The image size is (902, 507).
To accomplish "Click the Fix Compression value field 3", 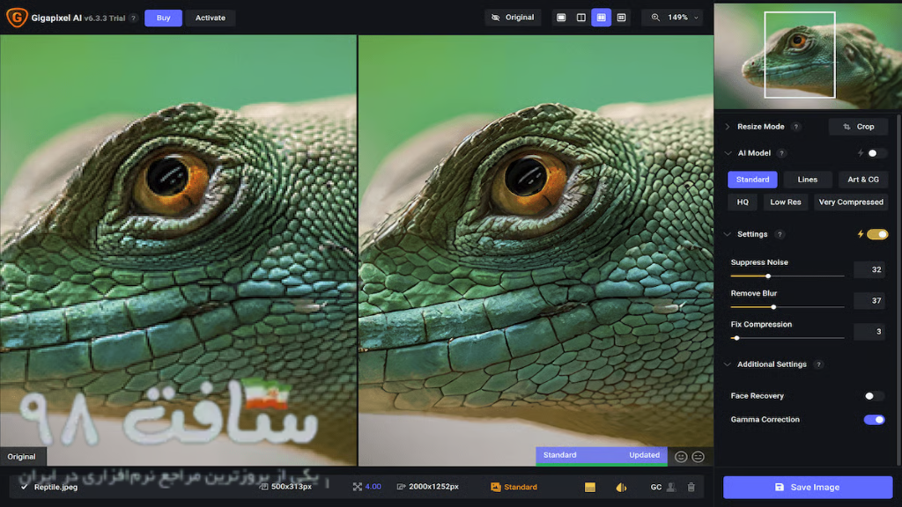I will tap(869, 331).
